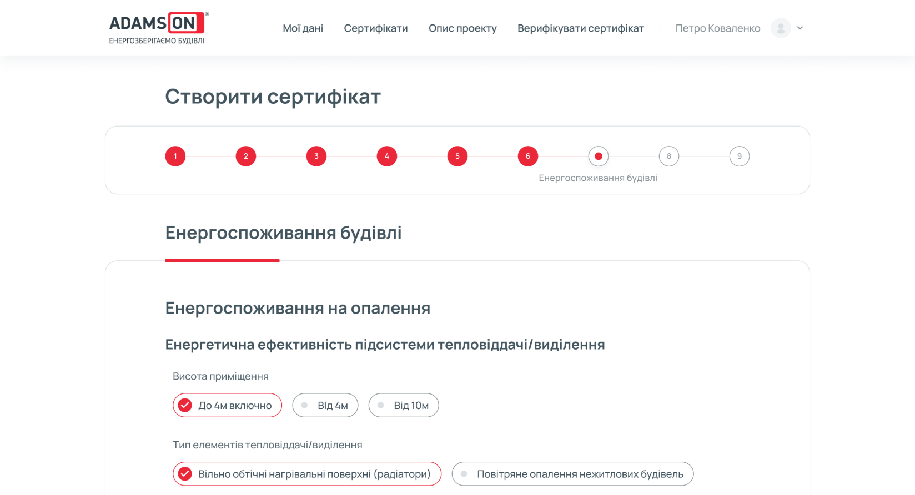Select the Від 10м height option
The image size is (915, 495).
pos(404,406)
